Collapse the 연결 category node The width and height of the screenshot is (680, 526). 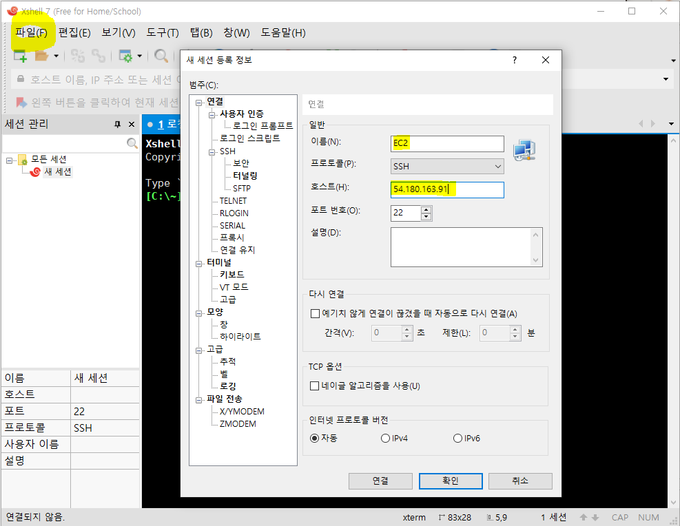pos(198,103)
